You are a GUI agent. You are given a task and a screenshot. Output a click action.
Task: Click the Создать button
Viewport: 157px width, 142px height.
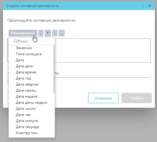tap(137, 98)
